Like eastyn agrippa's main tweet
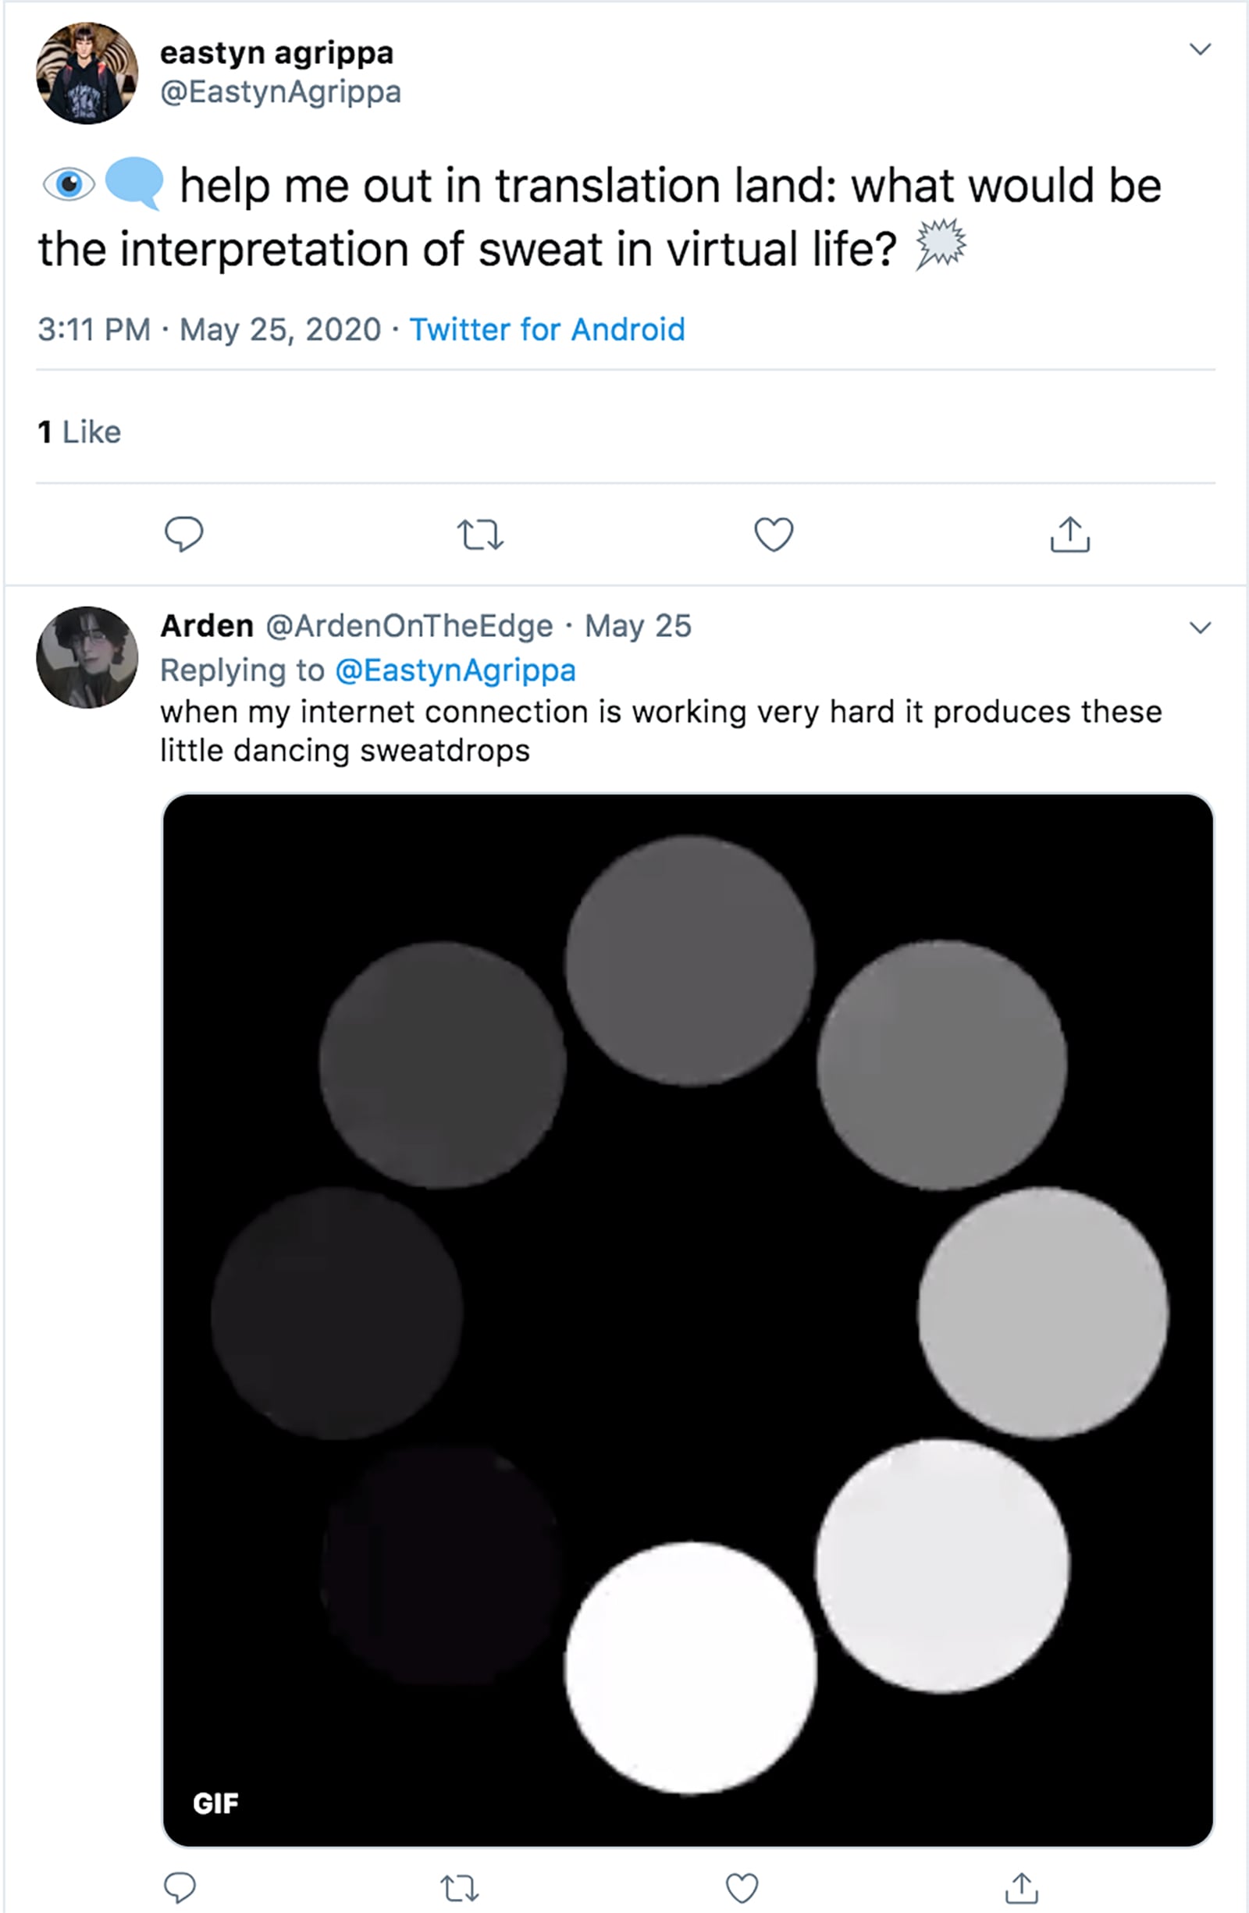1249x1913 pixels. (773, 535)
